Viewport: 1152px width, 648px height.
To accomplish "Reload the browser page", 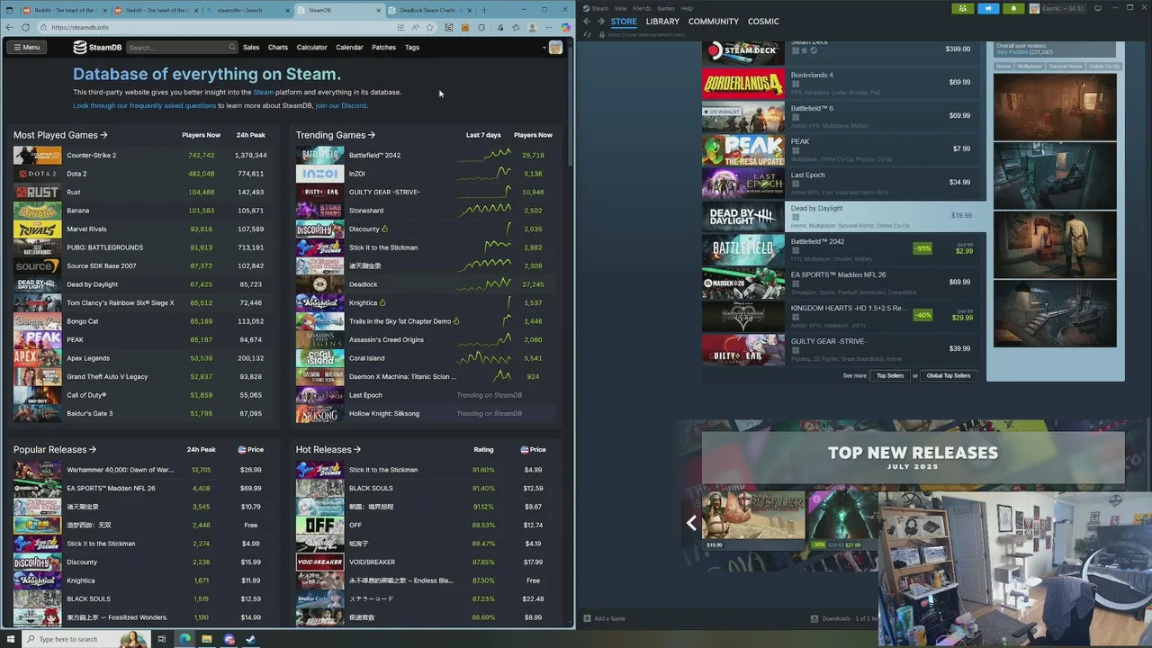I will pos(25,27).
